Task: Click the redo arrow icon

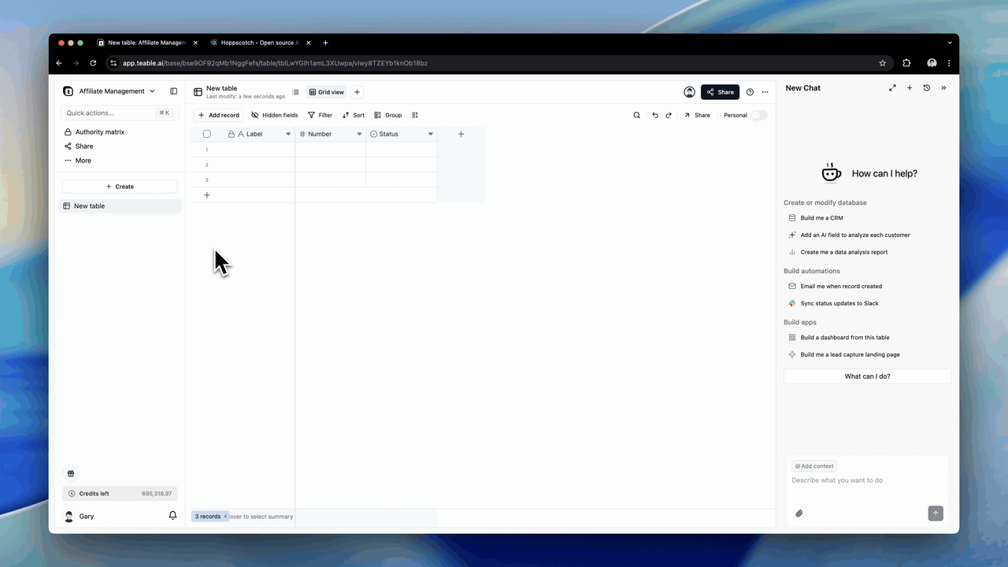Action: (x=669, y=115)
